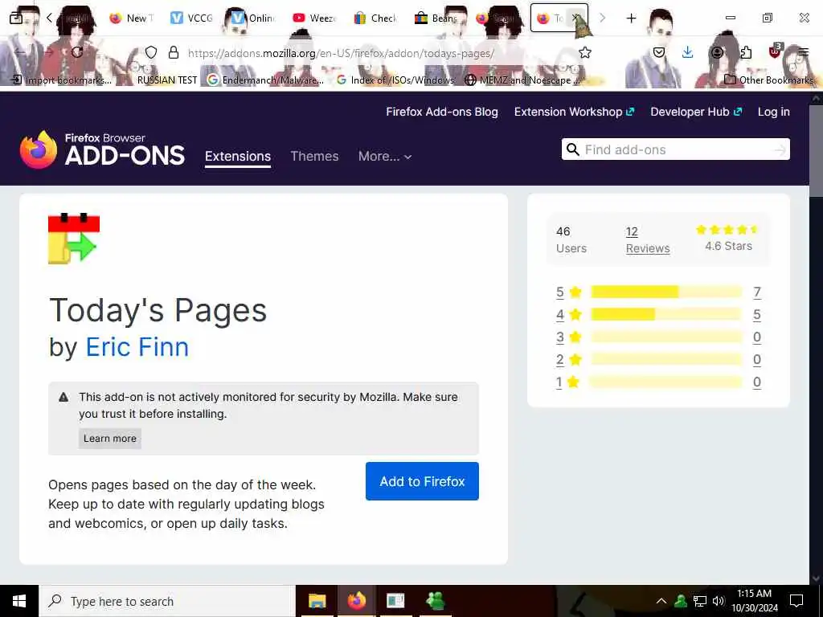Image resolution: width=823 pixels, height=617 pixels.
Task: Filter reviews by 5 star rating
Action: pos(569,292)
